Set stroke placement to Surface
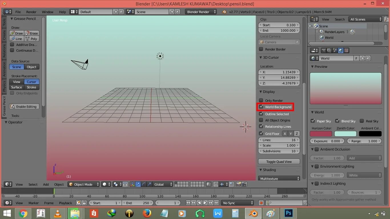390x219 pixels. (17, 87)
